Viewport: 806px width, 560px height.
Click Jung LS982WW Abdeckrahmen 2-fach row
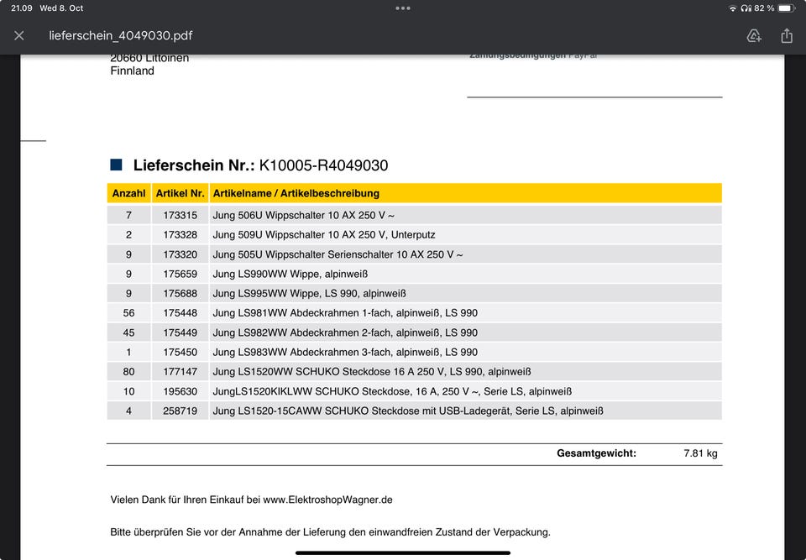(x=414, y=332)
